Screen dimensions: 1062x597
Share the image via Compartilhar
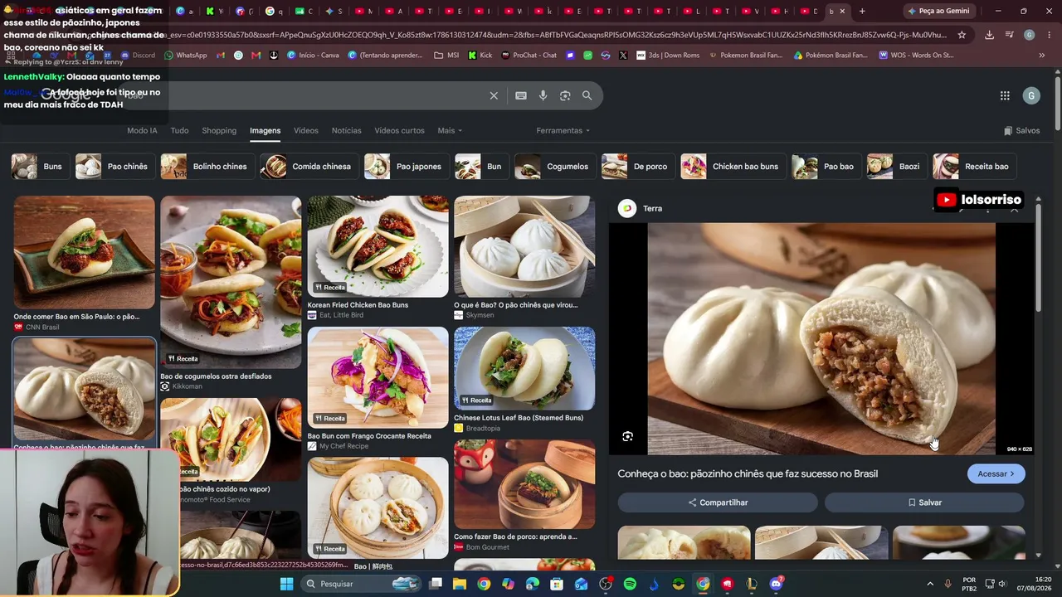coord(718,502)
